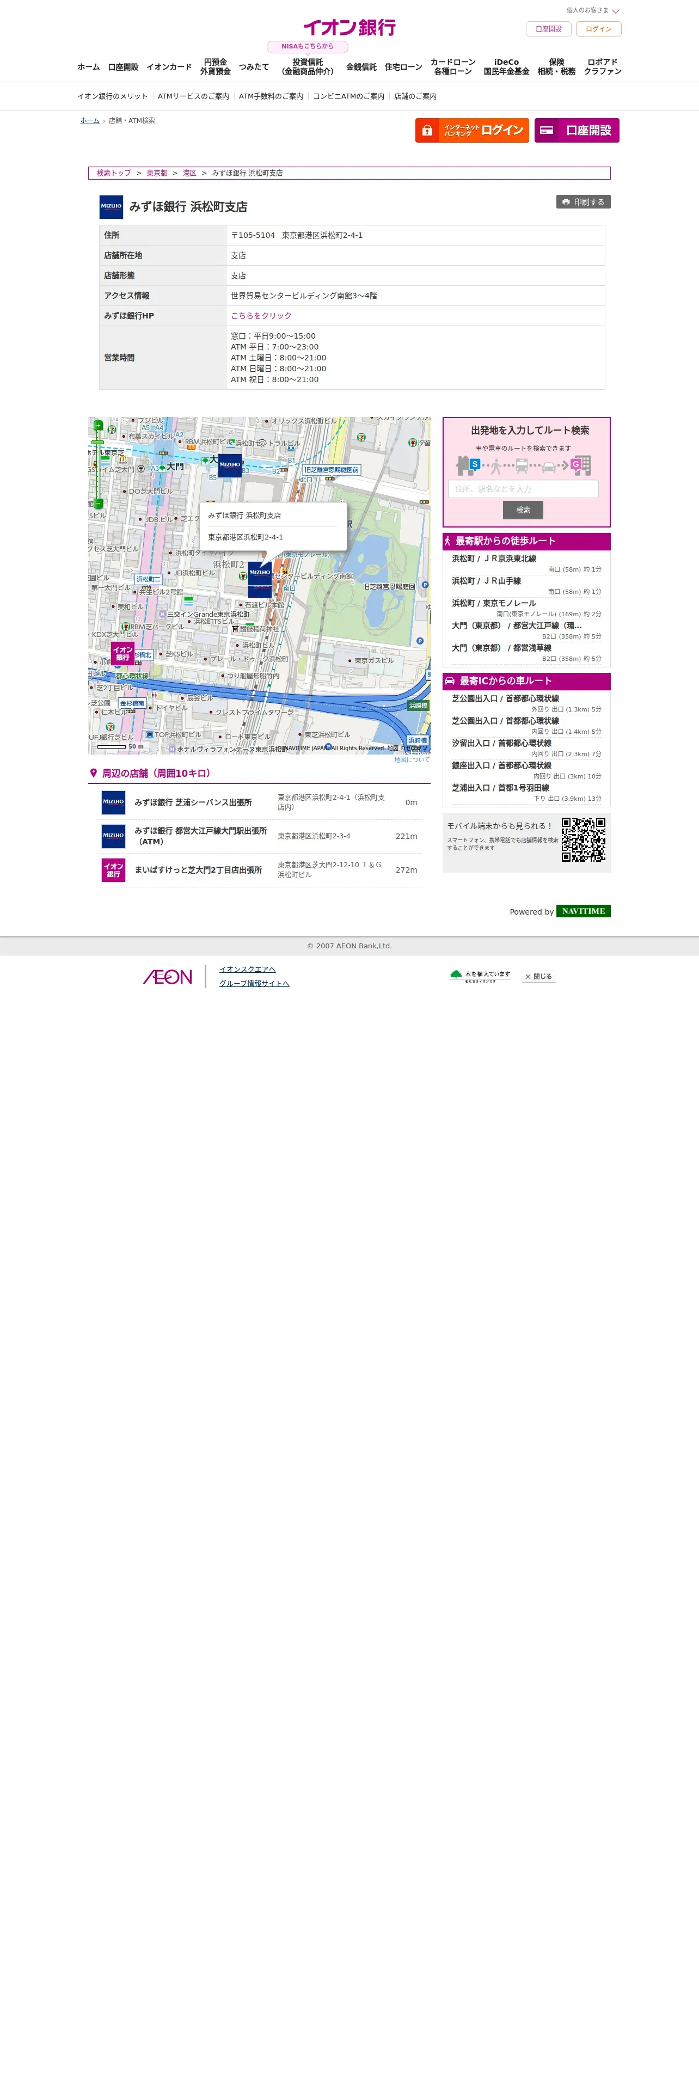The image size is (699, 2097).
Task: Open 住宅ローン menu item
Action: [403, 67]
